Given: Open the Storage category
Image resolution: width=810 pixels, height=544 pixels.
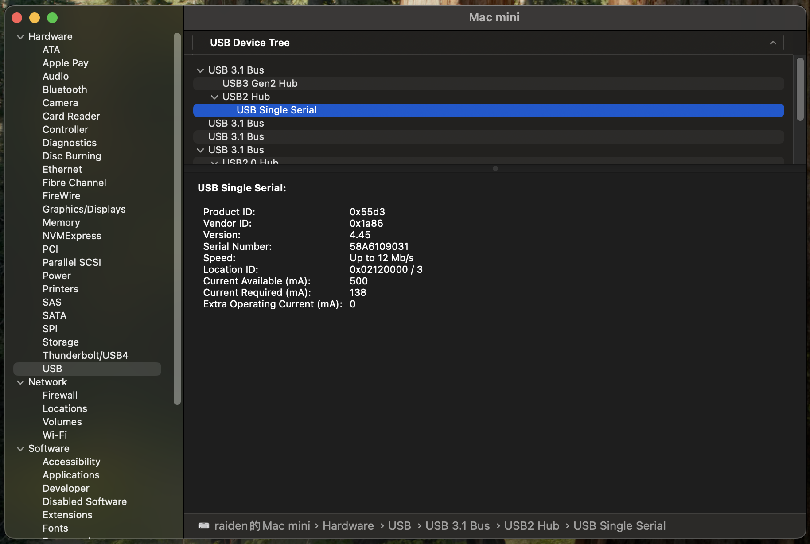Looking at the screenshot, I should pos(61,342).
